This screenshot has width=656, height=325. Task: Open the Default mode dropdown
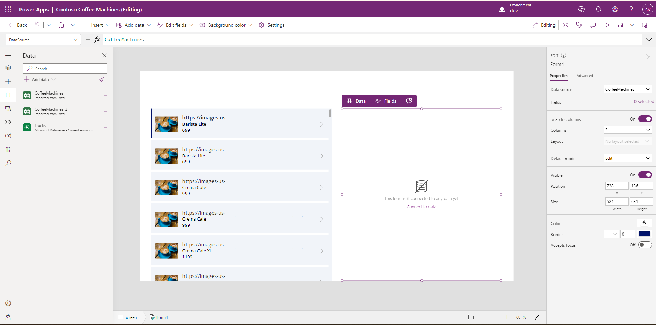pos(628,158)
